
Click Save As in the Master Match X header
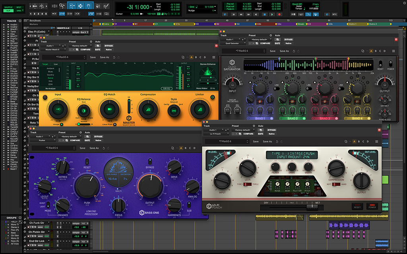tap(105, 57)
